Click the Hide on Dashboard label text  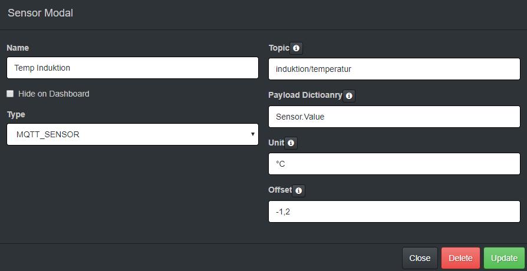54,94
